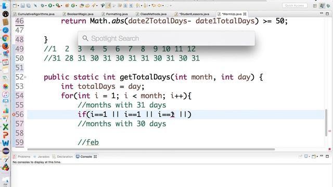Click the Debug bug icon
The width and height of the screenshot is (333, 187).
43,6
